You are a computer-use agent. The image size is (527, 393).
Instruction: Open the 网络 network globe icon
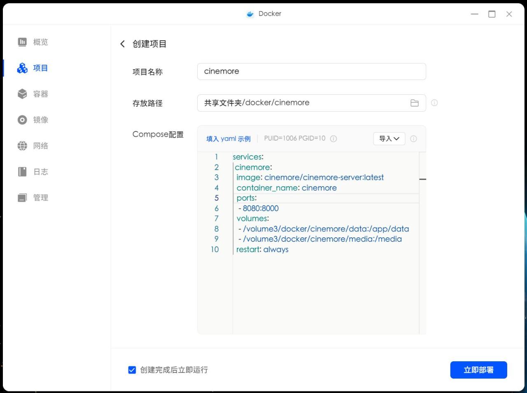coord(22,146)
